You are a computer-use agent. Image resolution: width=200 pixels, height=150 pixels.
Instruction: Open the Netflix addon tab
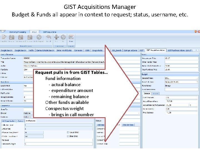(x=31, y=50)
